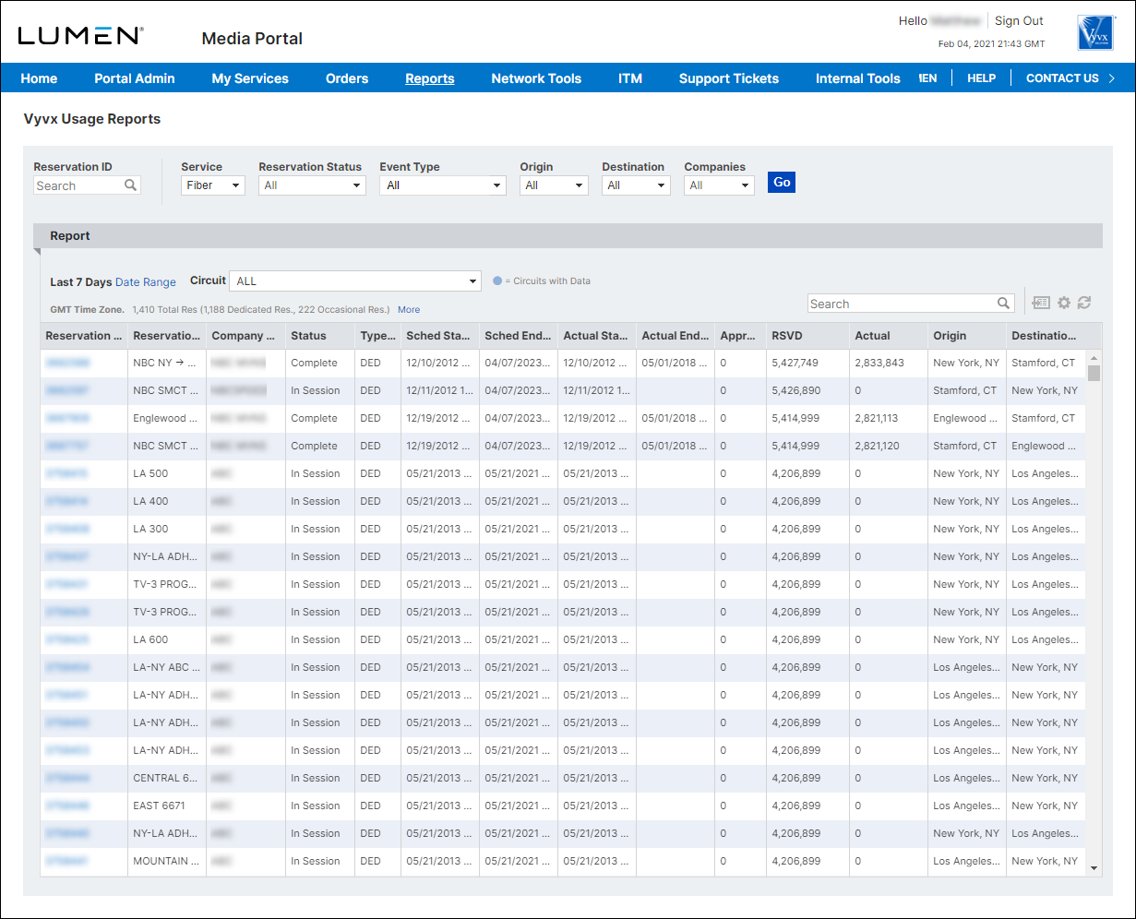This screenshot has height=919, width=1136.
Task: Click 'Englewood ...' reservation name in third row
Action: coord(166,418)
